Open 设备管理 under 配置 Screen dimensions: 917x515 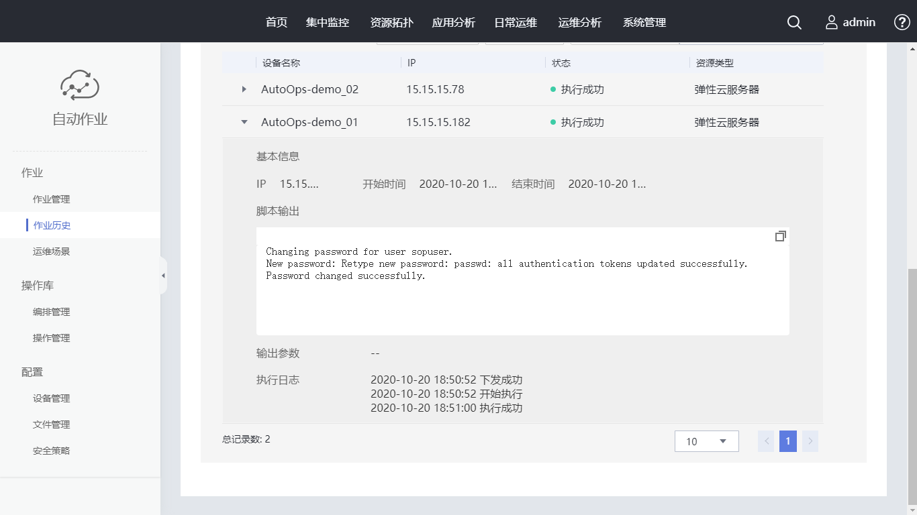(x=52, y=398)
